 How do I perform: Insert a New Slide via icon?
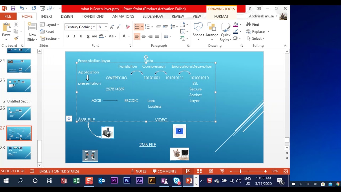(32, 27)
